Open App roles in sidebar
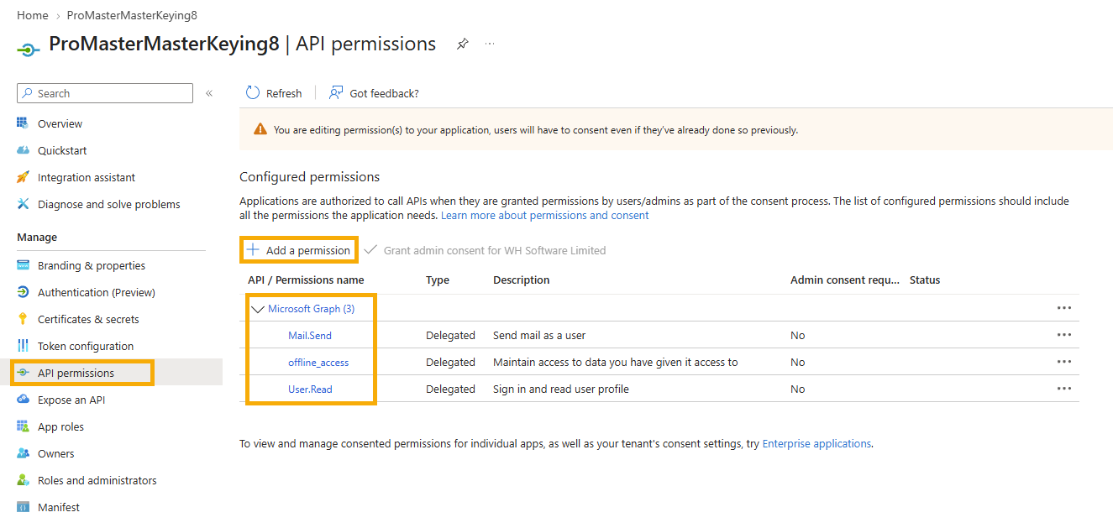This screenshot has height=528, width=1113. (60, 426)
